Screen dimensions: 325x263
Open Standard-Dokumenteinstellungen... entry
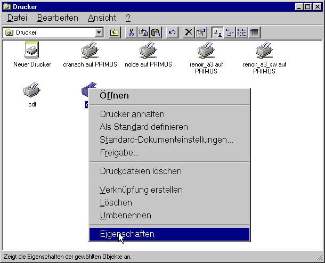[x=169, y=140]
